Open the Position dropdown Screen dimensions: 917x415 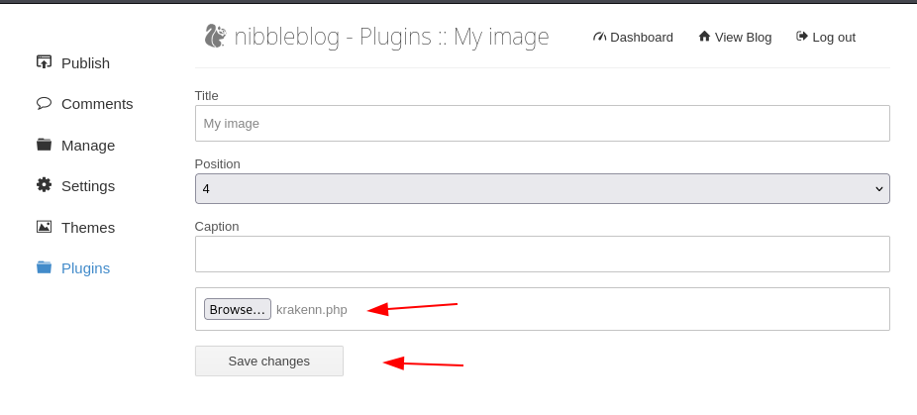pyautogui.click(x=542, y=188)
